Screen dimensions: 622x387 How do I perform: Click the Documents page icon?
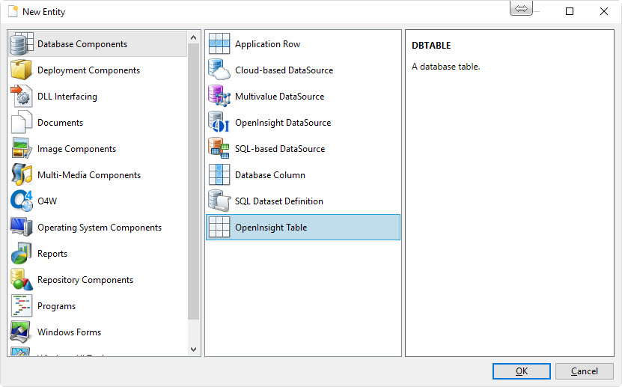coord(22,122)
